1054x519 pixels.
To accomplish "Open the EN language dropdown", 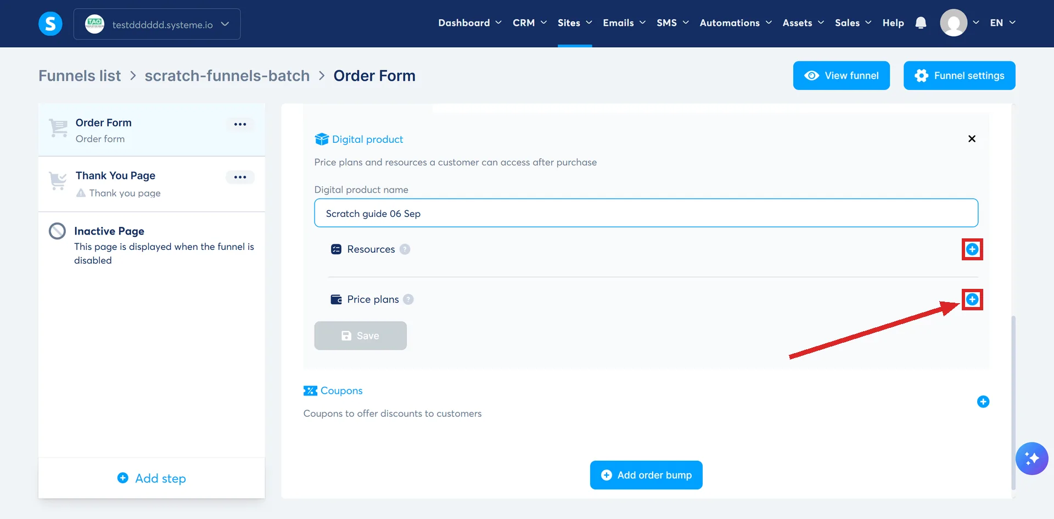I will [1002, 23].
